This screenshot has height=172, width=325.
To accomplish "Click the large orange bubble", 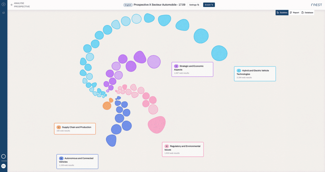I will [107, 106].
